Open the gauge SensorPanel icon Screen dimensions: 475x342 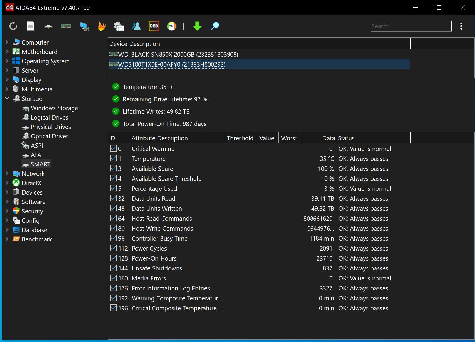coord(172,26)
